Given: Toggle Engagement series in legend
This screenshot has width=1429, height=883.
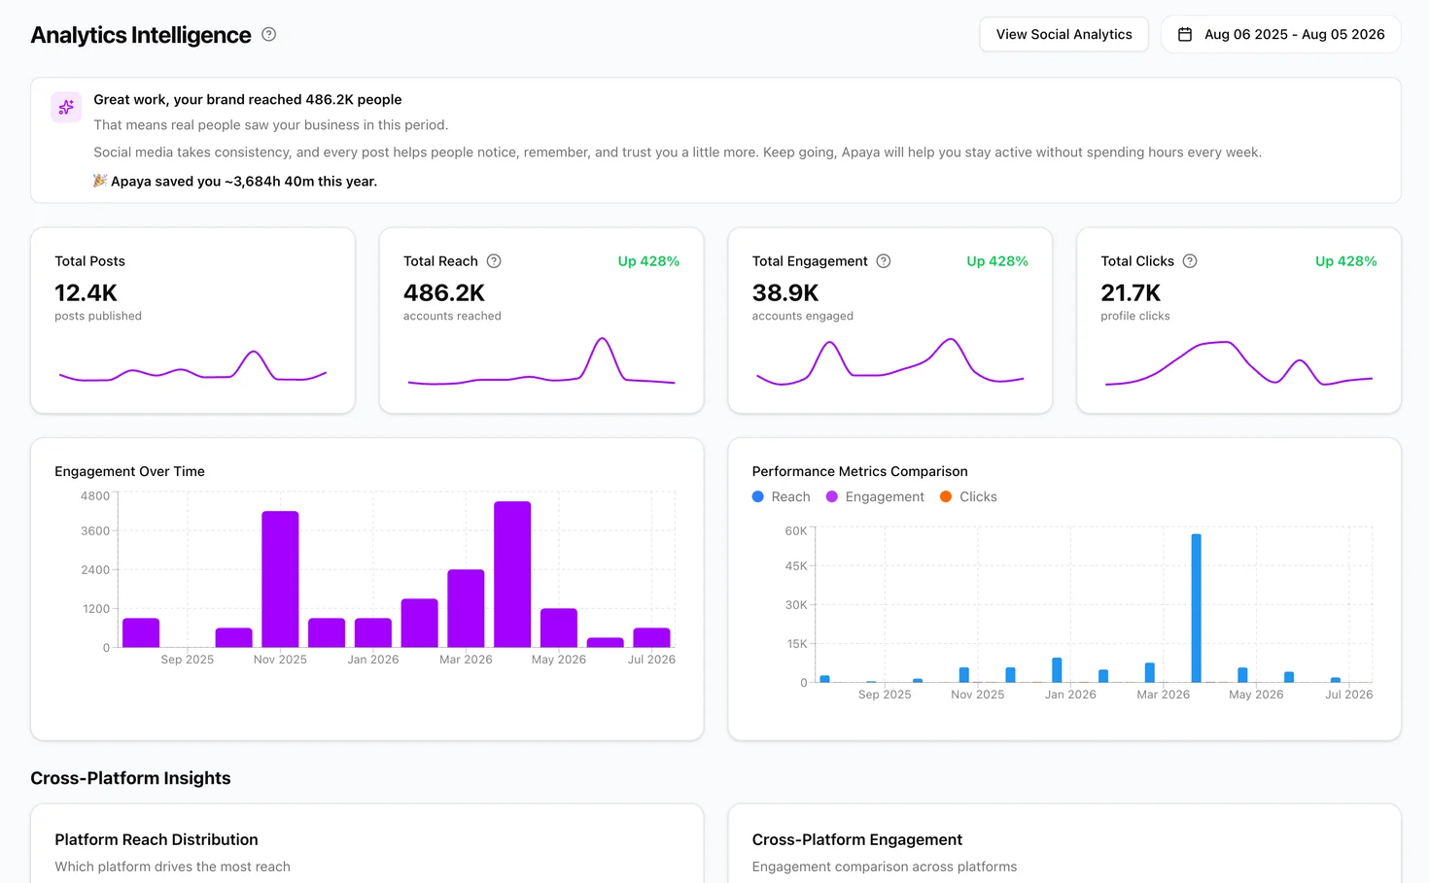Looking at the screenshot, I should (x=875, y=496).
